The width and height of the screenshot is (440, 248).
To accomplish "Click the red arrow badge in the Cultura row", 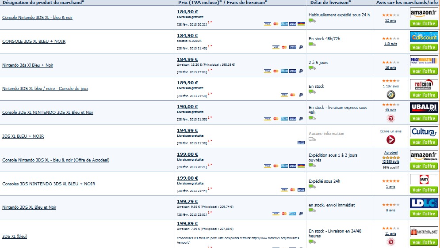I will click(x=390, y=139).
